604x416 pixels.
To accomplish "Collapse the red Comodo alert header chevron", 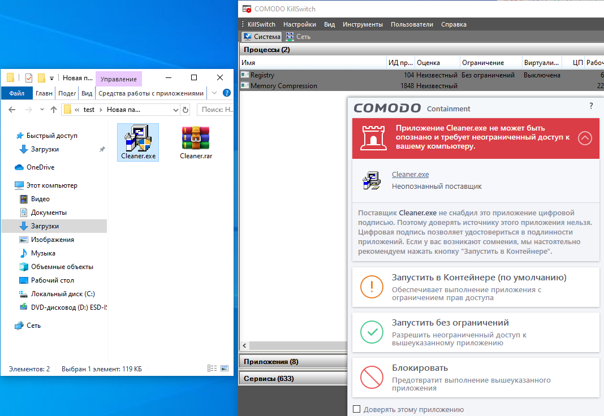I will tap(585, 138).
